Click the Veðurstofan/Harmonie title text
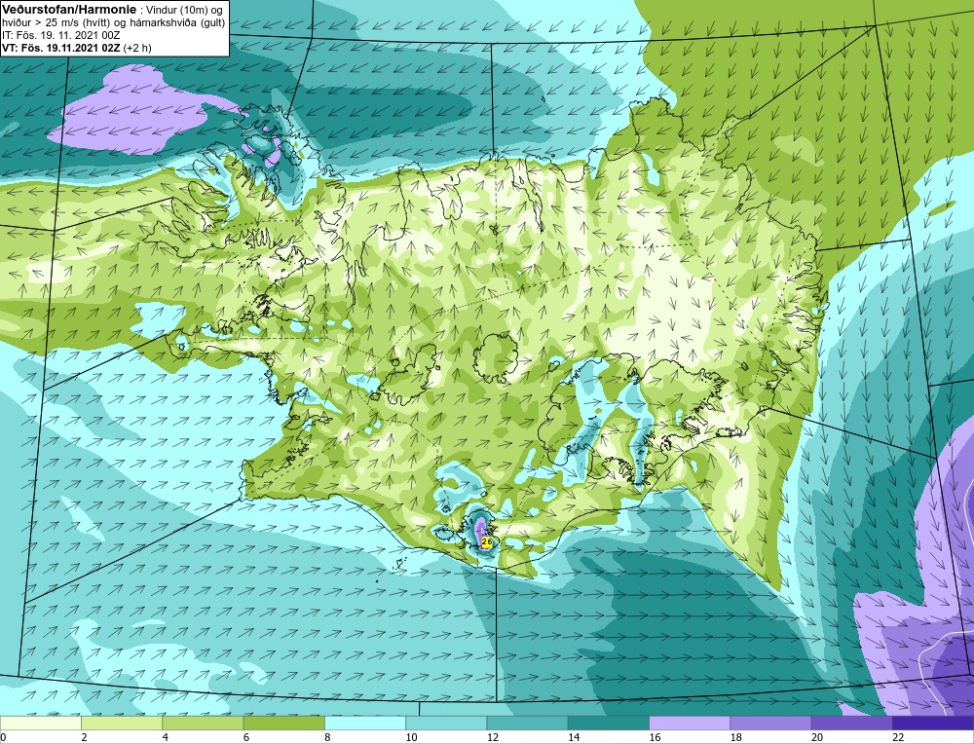Viewport: 974px width, 744px height. tap(67, 10)
